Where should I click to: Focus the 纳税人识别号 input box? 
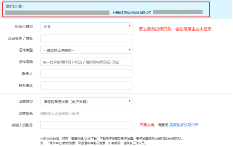(x=86, y=125)
